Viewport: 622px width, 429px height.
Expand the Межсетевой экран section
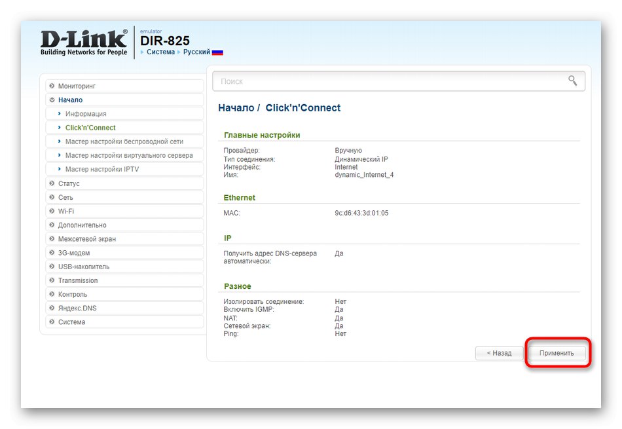tap(124, 239)
